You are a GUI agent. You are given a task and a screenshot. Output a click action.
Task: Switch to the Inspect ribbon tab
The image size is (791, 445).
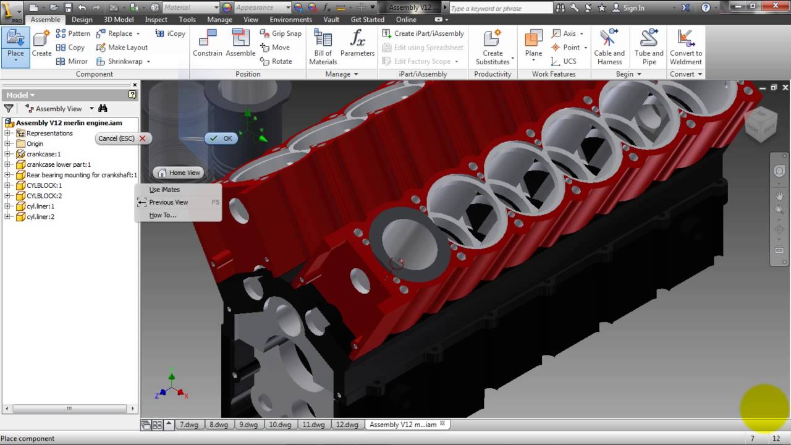point(156,19)
